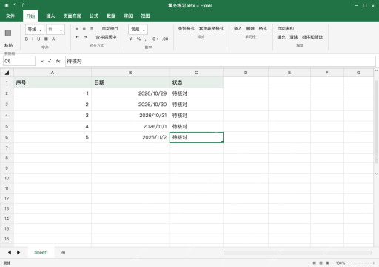Click the Save icon in title bar
The height and width of the screenshot is (267, 379).
(7, 5)
